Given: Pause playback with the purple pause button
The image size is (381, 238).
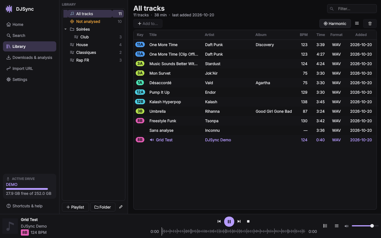Looking at the screenshot, I should point(229,221).
